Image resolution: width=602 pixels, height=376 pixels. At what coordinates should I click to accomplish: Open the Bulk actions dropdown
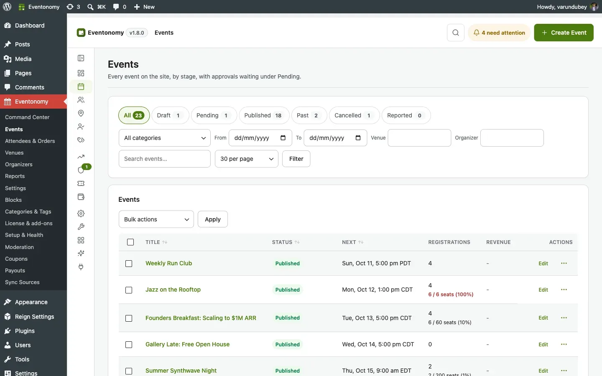click(156, 219)
